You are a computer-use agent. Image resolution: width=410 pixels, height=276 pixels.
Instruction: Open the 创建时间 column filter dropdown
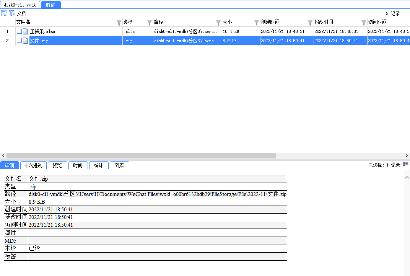(310, 23)
